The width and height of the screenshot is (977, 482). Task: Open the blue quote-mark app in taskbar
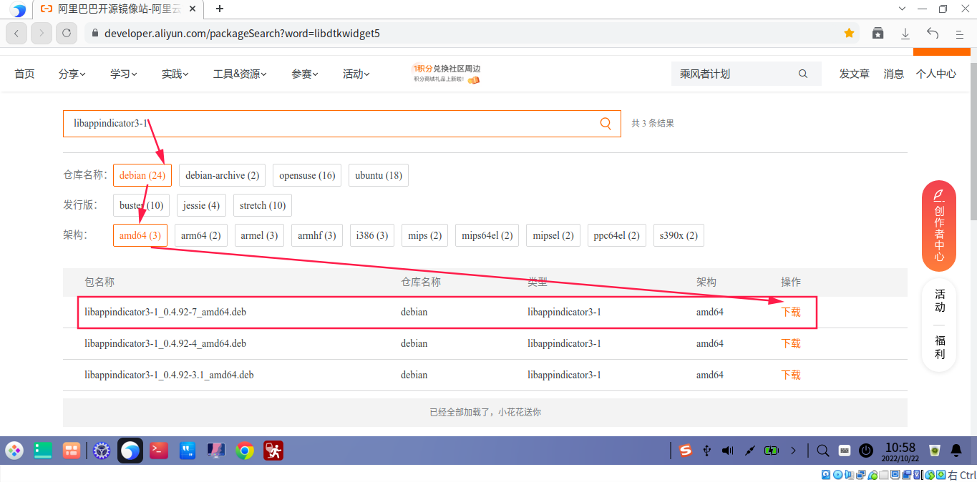pyautogui.click(x=188, y=450)
